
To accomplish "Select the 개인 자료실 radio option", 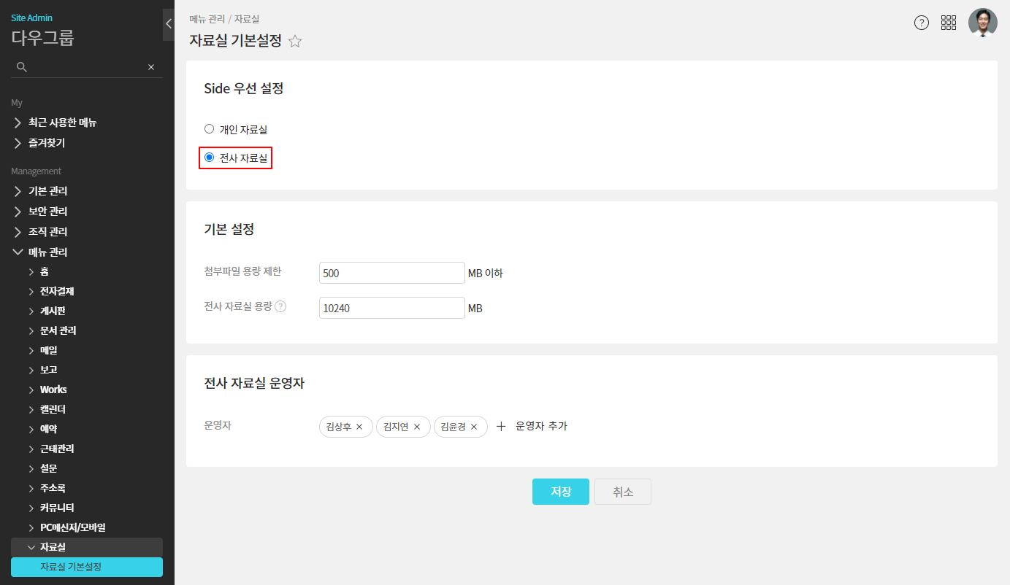I will point(210,129).
